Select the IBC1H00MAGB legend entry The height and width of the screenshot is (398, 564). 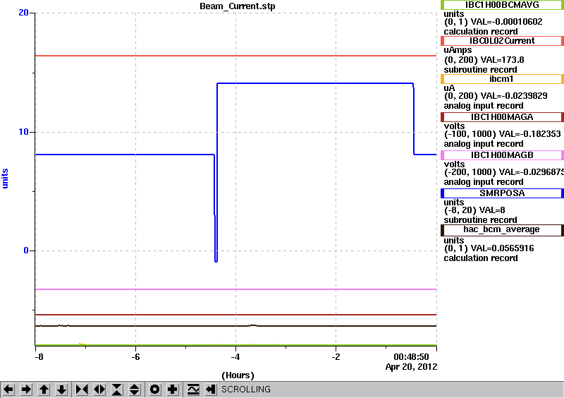tap(502, 155)
